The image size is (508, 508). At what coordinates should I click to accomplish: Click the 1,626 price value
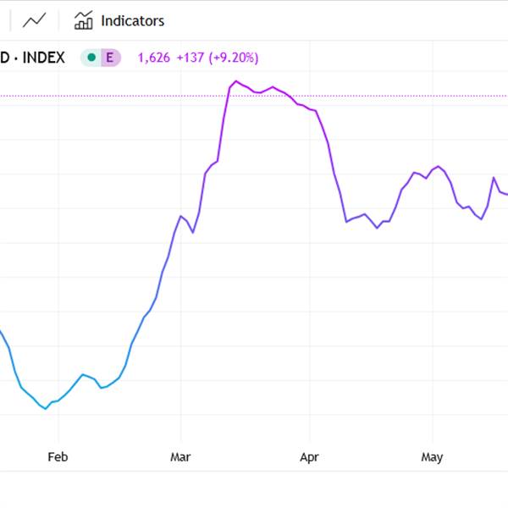click(153, 58)
